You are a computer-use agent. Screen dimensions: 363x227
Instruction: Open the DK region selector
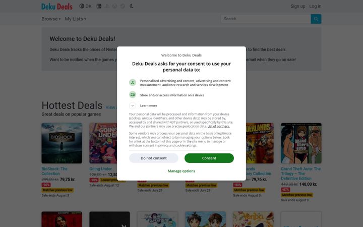(x=85, y=6)
